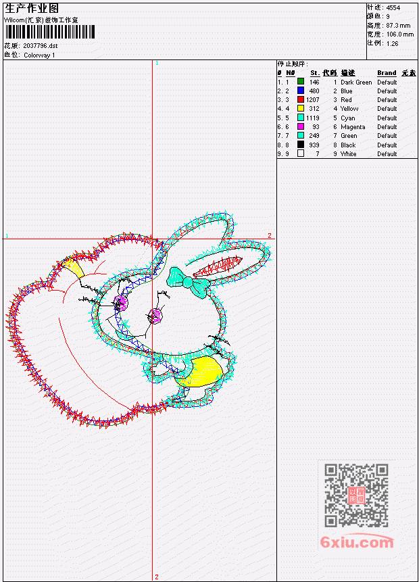Viewport: 419px width, 582px height.
Task: Click "Default" brand in the Dark Green row
Action: click(387, 82)
